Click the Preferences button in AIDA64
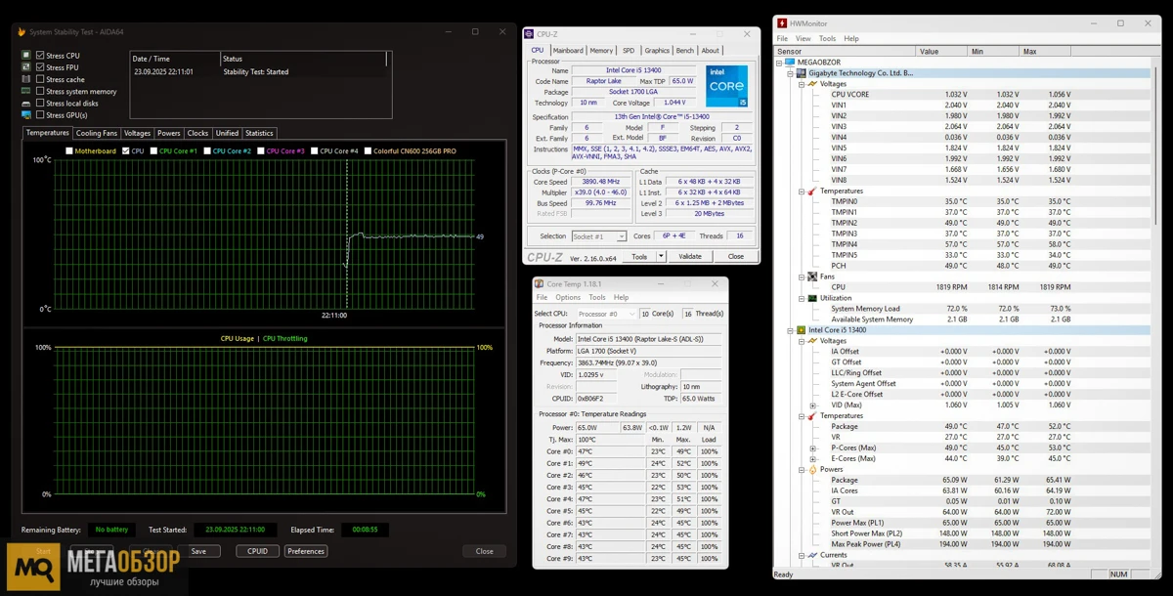 click(x=306, y=551)
